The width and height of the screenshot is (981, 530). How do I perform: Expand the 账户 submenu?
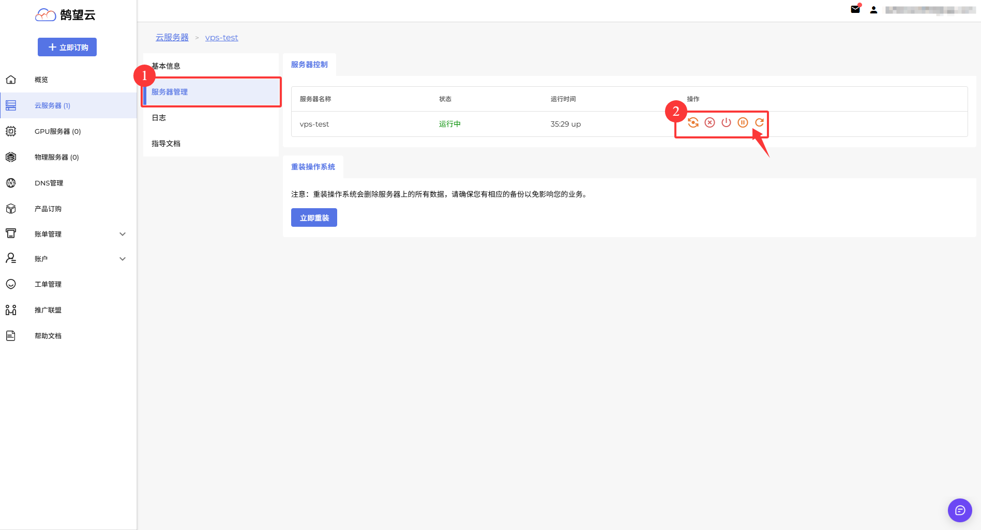tap(123, 259)
